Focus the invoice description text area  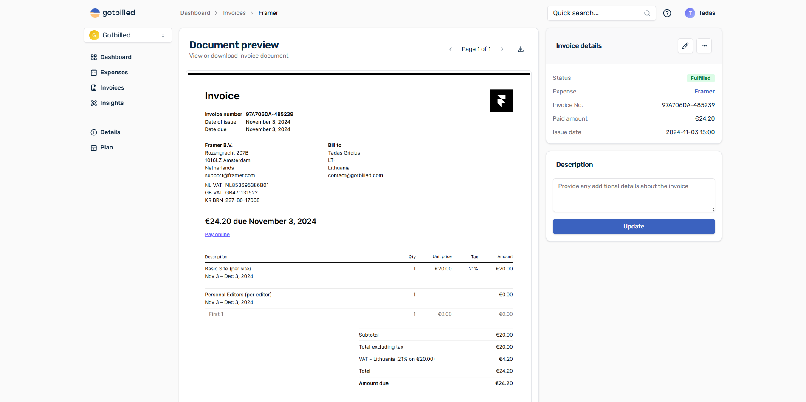[x=634, y=195]
